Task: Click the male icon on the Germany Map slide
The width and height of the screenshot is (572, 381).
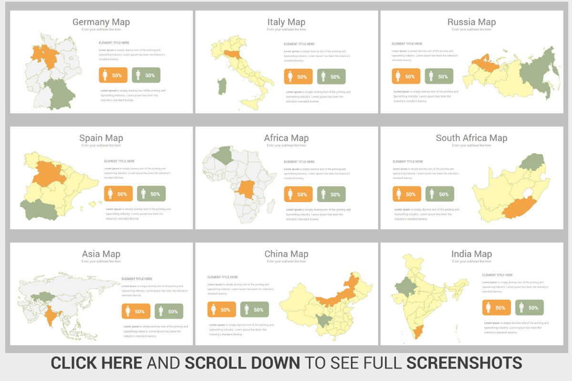Action: 138,75
